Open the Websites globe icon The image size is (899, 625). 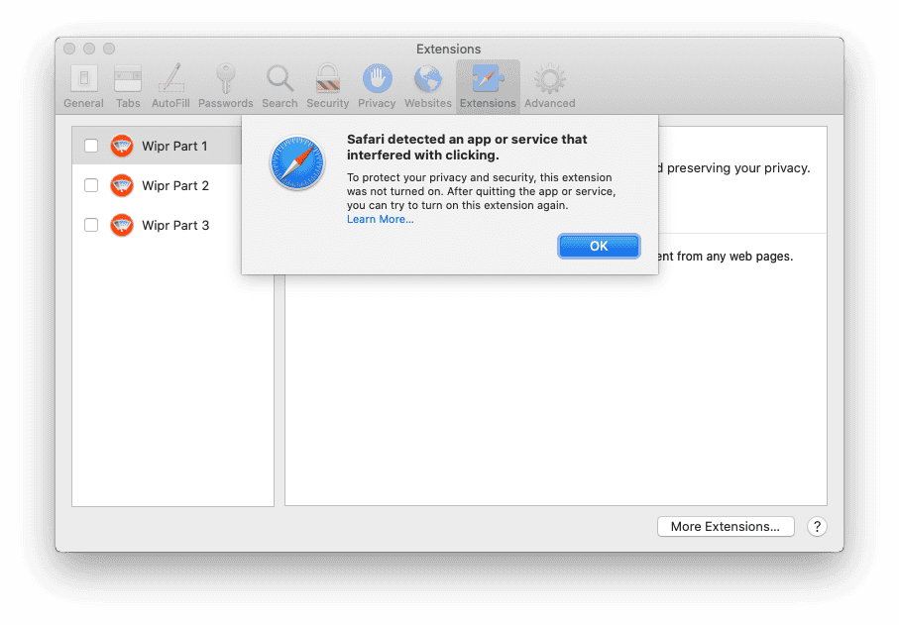[x=428, y=78]
